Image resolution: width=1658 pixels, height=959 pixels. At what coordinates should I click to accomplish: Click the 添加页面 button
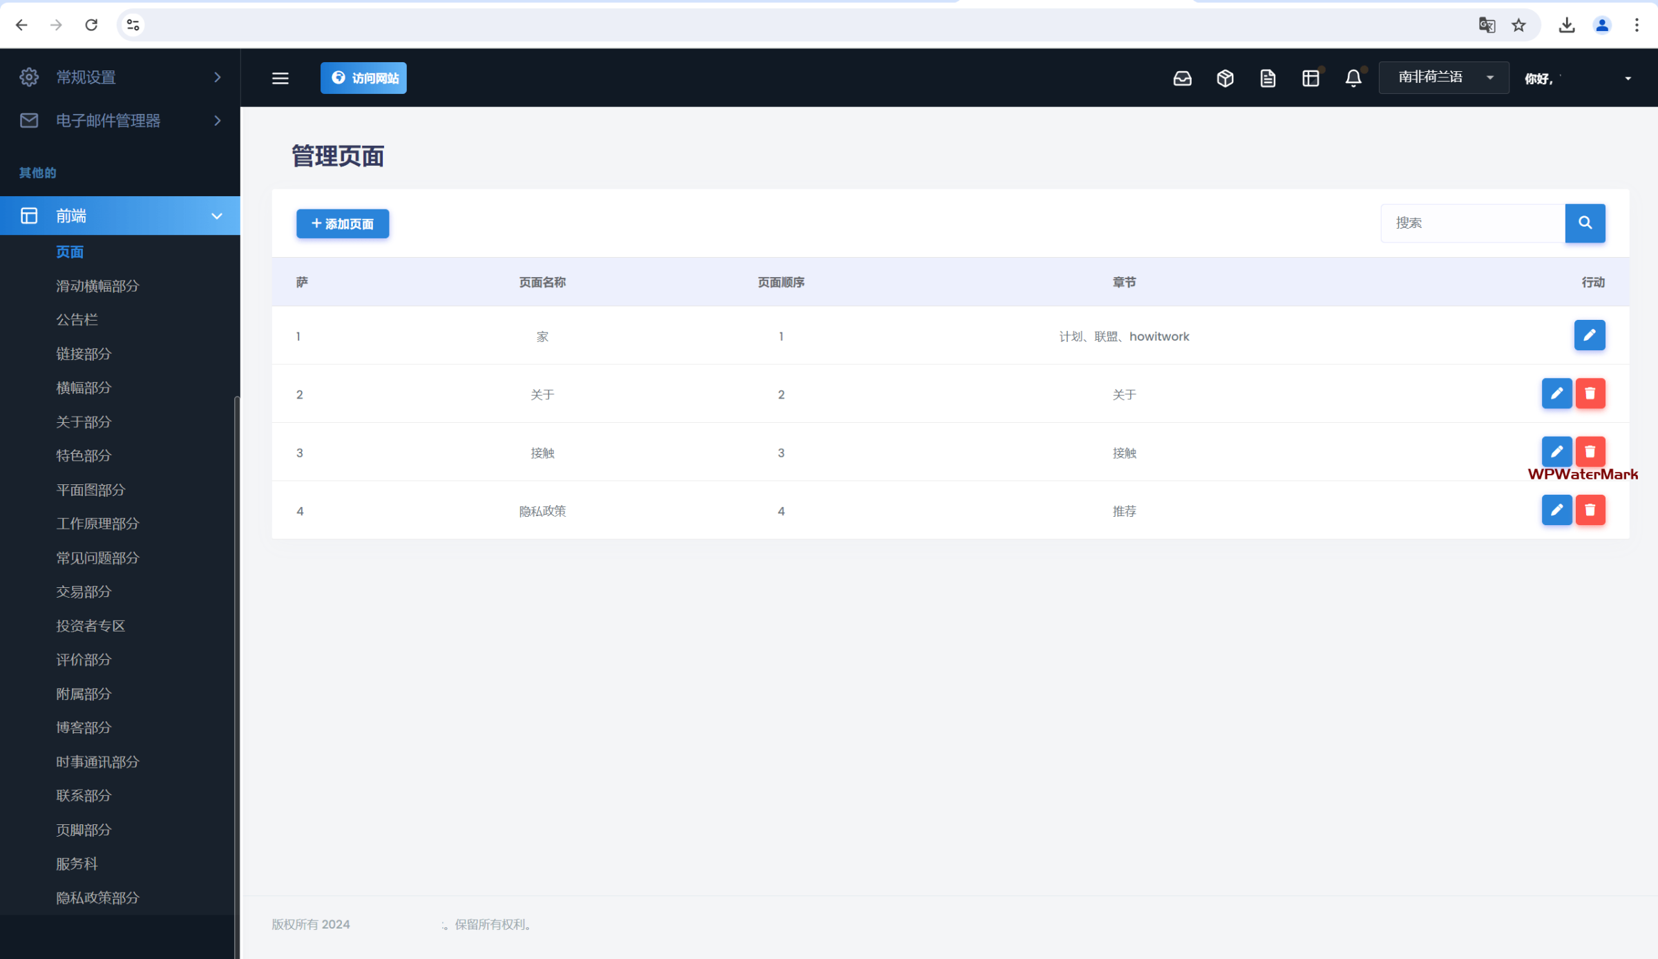click(x=343, y=223)
